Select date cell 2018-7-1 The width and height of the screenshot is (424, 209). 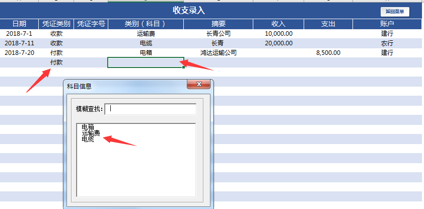[x=19, y=34]
